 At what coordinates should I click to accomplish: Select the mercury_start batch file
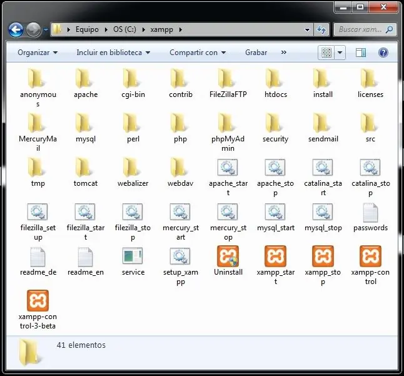(180, 212)
